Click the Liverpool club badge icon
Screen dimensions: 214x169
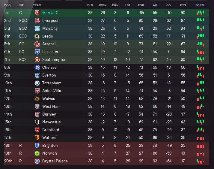(37, 20)
